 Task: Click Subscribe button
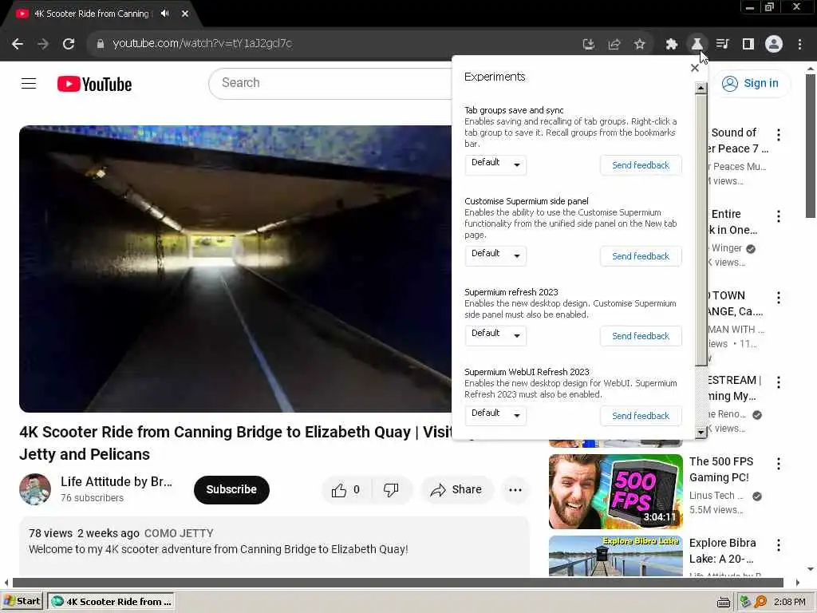231,489
